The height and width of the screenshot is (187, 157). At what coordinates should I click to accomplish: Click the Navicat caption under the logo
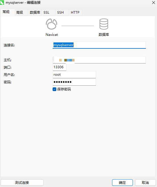(x=51, y=35)
